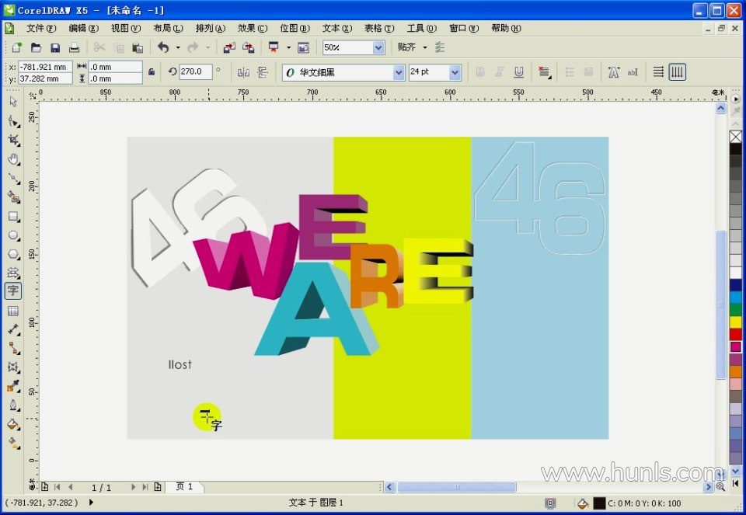Screen dimensions: 746x515
Task: Open the 文件 (File) menu
Action: (40, 28)
